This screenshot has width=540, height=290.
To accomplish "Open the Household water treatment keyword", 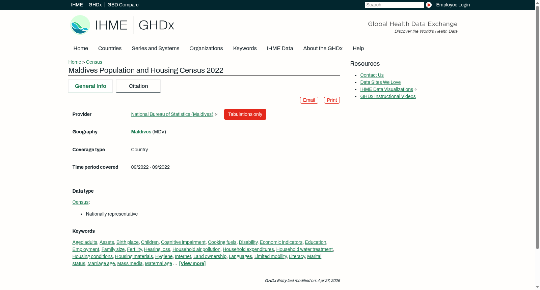I will (x=304, y=250).
